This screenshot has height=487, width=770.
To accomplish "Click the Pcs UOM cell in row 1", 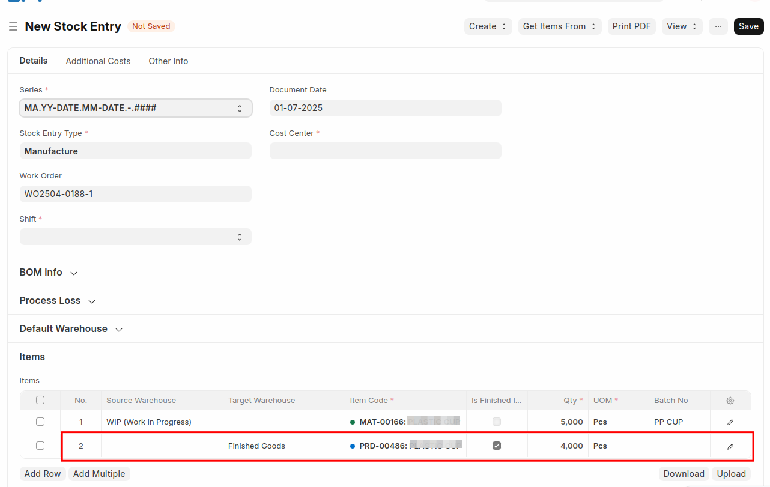I will point(619,422).
